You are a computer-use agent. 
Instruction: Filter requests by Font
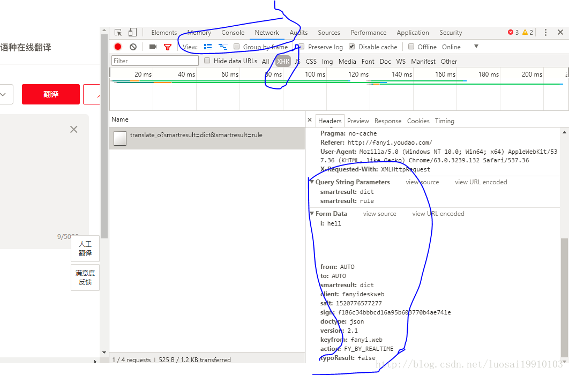point(368,61)
